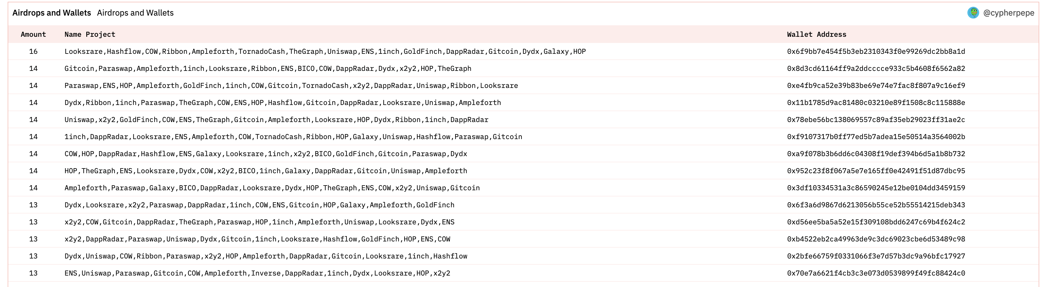Select wallet address 0xb4522eb2ca49963de9c3dc69023cbe6d53489c98
This screenshot has width=1041, height=287.
coord(876,239)
